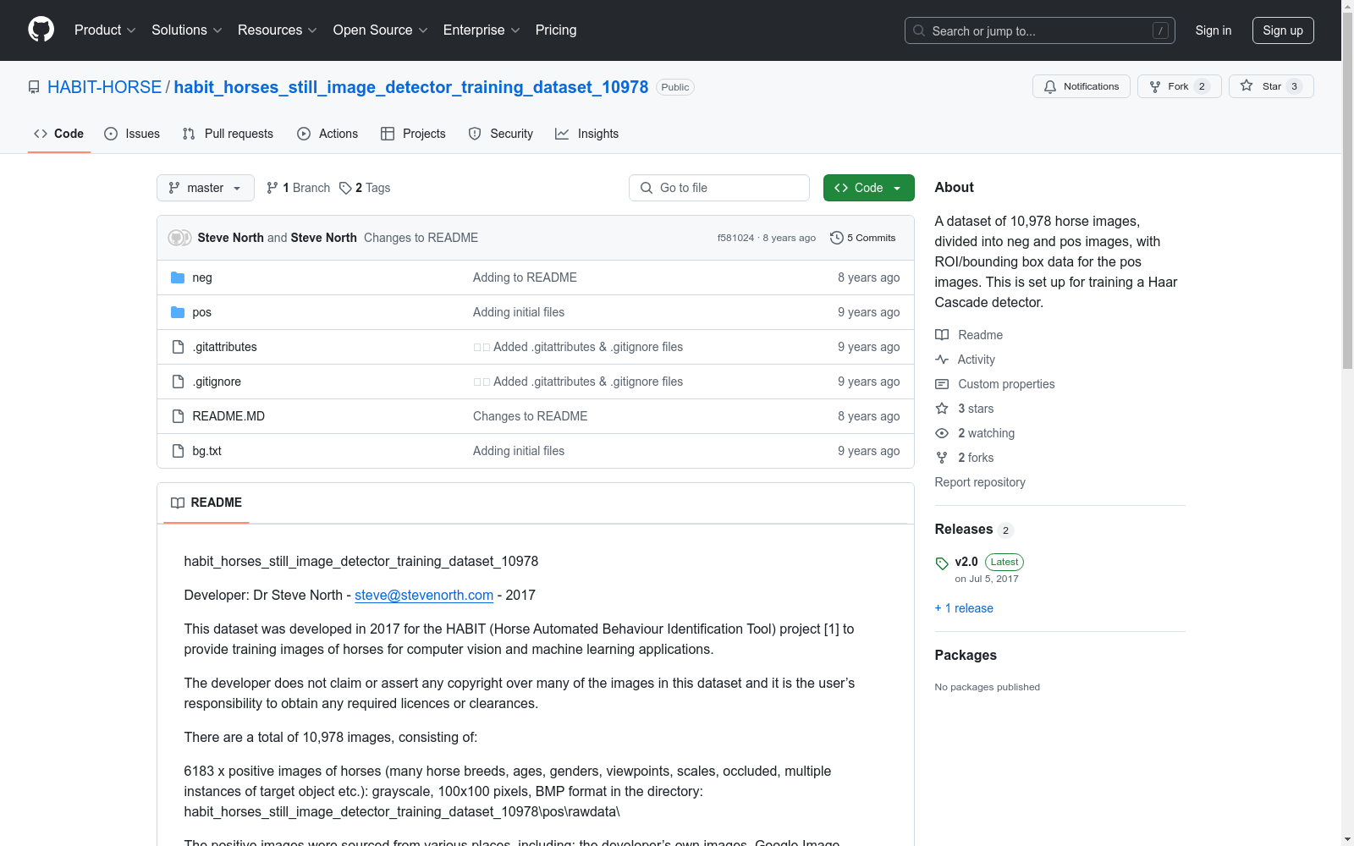Click the Sign in link

pos(1213,30)
